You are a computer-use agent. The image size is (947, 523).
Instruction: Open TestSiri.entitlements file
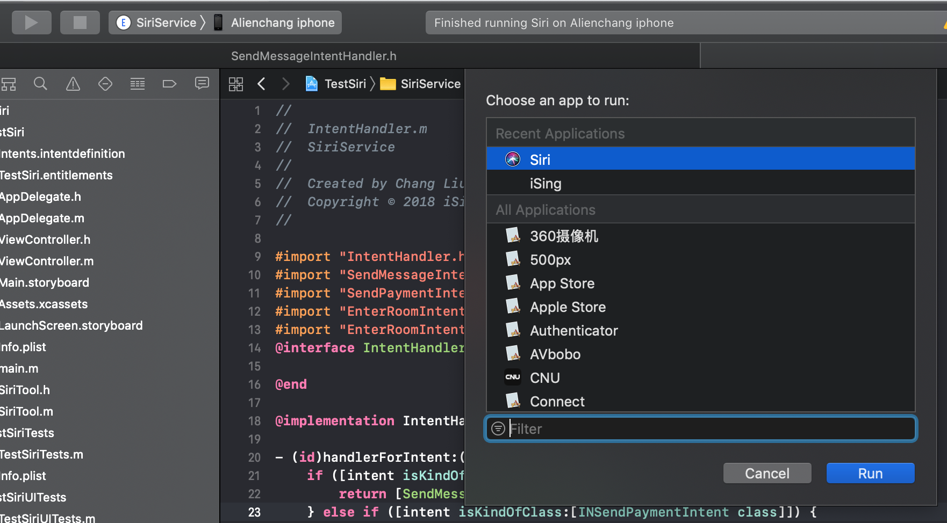(x=56, y=175)
